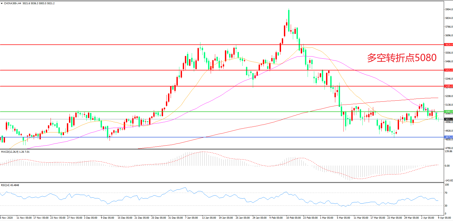Click the MACD 0.00 scale label
The image size is (453, 221).
[447, 166]
